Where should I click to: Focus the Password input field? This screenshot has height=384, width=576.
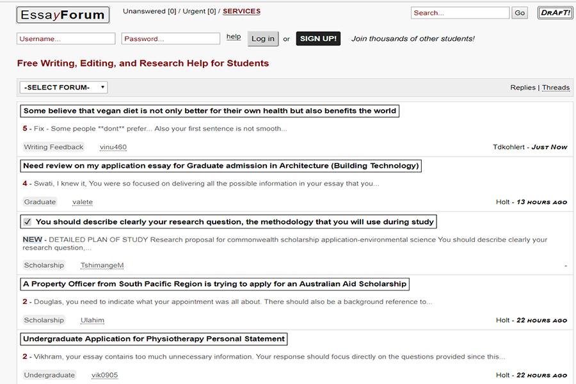tap(170, 39)
